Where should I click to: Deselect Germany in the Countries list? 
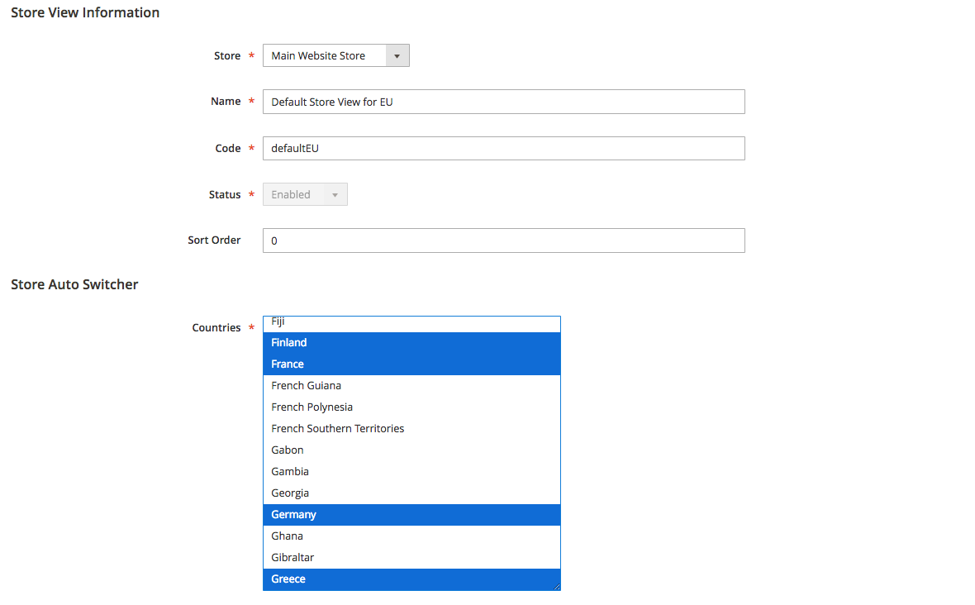[x=411, y=514]
